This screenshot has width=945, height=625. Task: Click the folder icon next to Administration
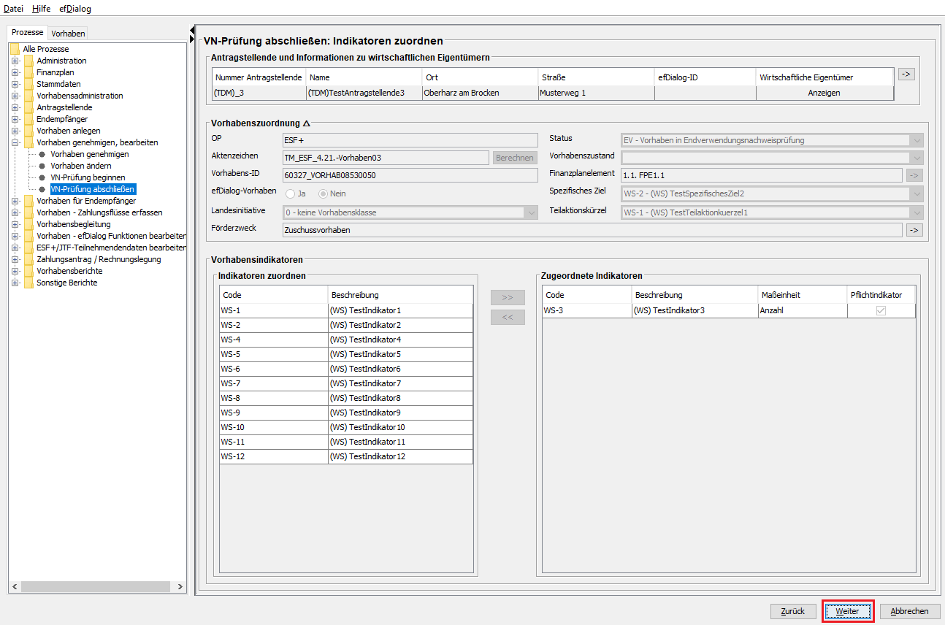(28, 61)
